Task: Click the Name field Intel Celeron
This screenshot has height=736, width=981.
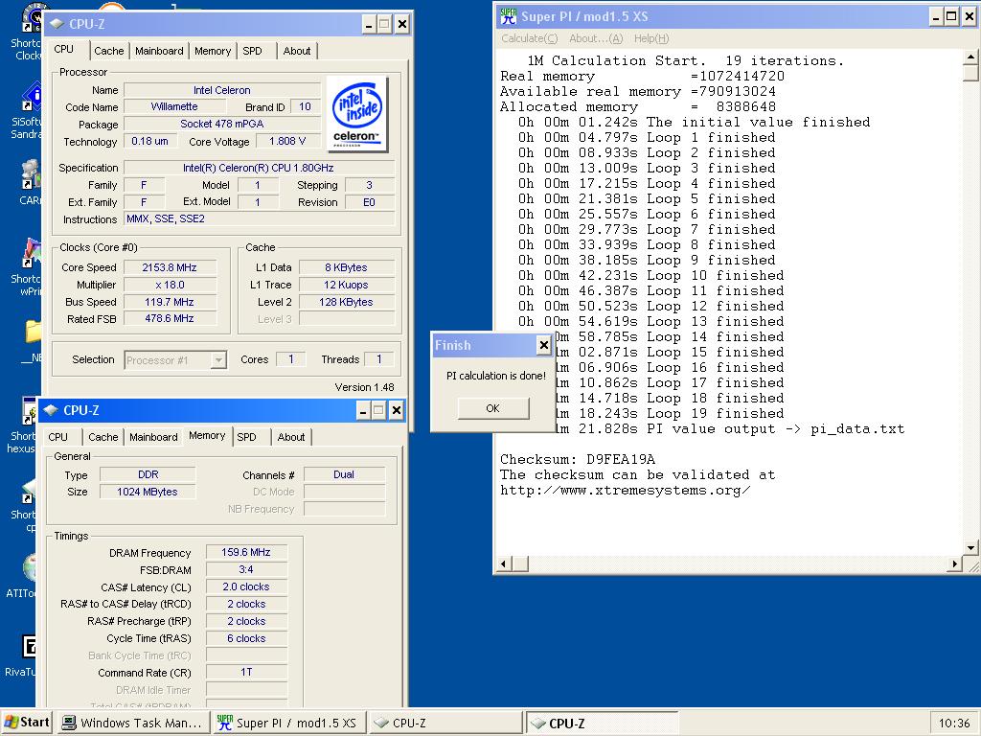Action: coord(222,90)
